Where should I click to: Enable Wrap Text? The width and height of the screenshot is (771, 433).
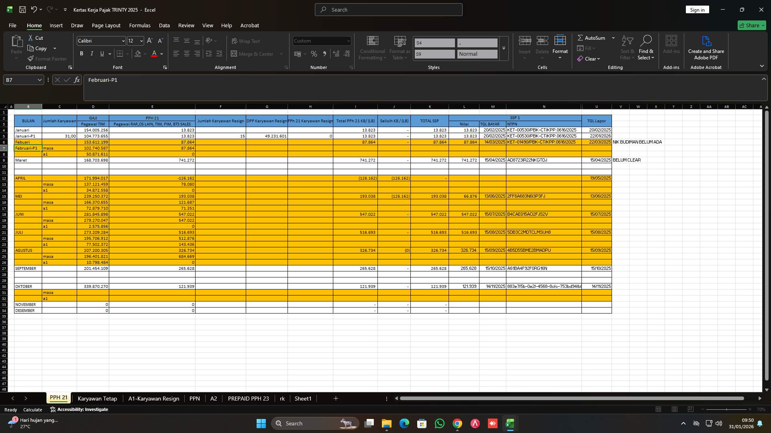245,41
